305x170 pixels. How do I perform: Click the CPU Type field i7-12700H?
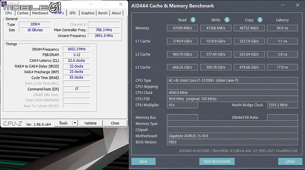[x=233, y=80]
